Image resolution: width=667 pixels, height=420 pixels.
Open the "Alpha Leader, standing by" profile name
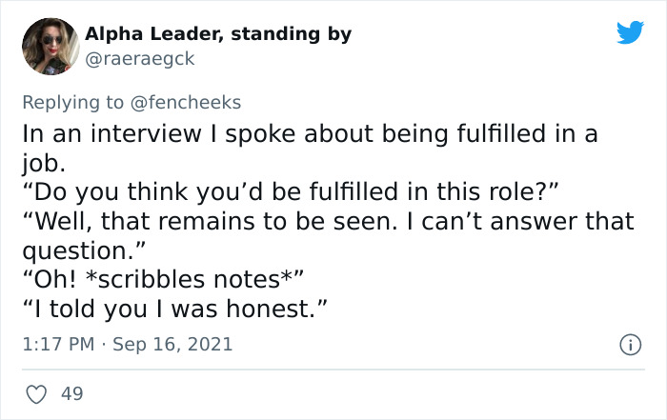point(218,33)
